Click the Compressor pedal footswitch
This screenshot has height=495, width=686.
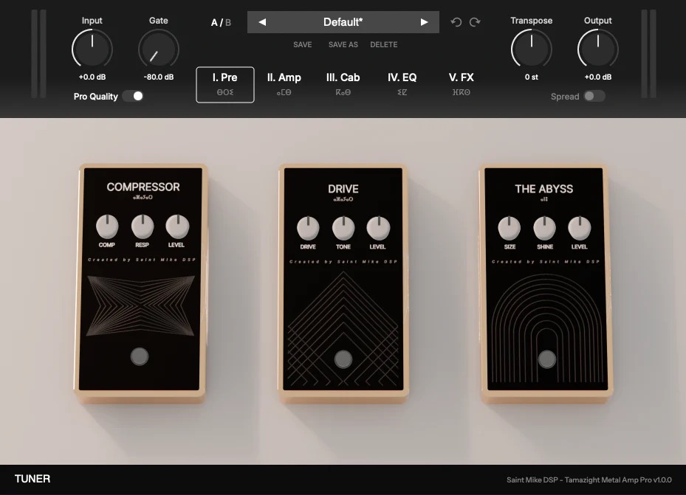tap(140, 356)
